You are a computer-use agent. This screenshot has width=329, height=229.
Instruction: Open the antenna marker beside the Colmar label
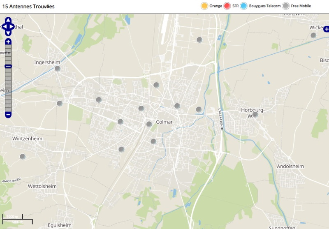click(x=149, y=124)
